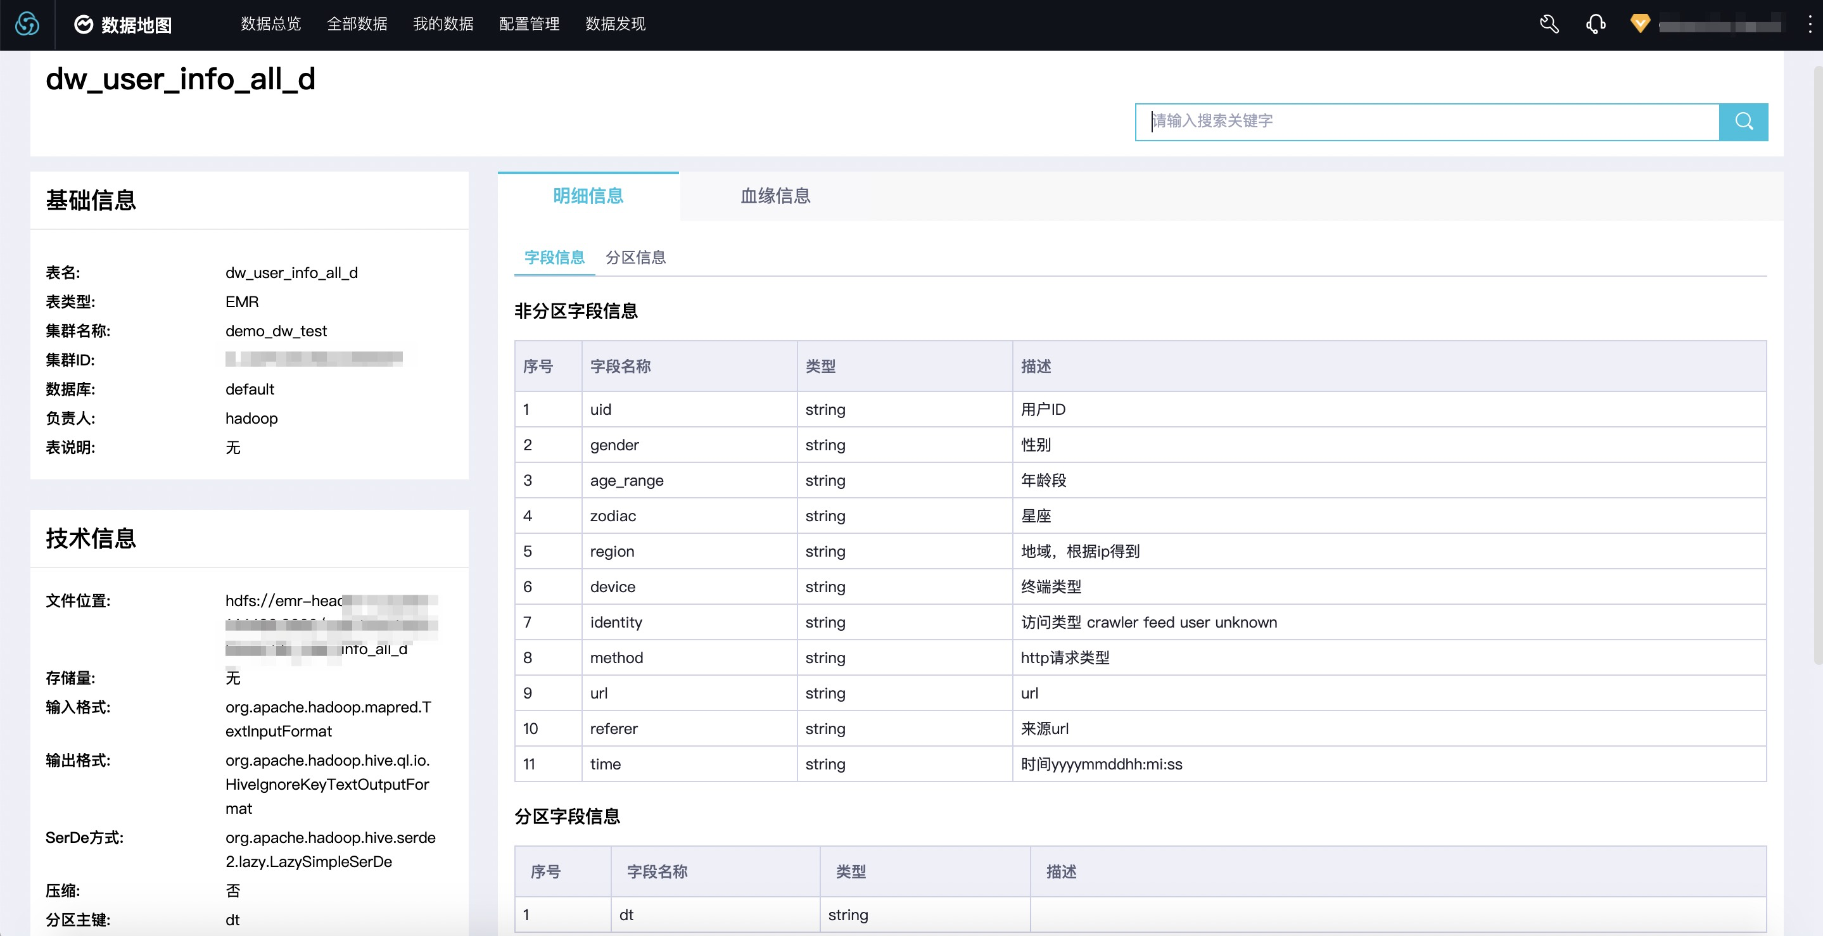
Task: Click the 年龄段 description cell
Action: [x=1389, y=481]
